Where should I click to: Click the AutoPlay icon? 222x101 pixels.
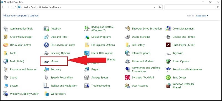(46, 29)
